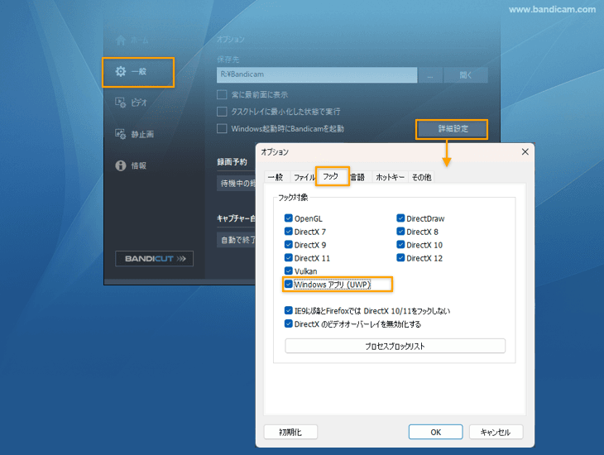The image size is (604, 455).
Task: Select 静止画 label in sidebar
Action: coord(142,134)
